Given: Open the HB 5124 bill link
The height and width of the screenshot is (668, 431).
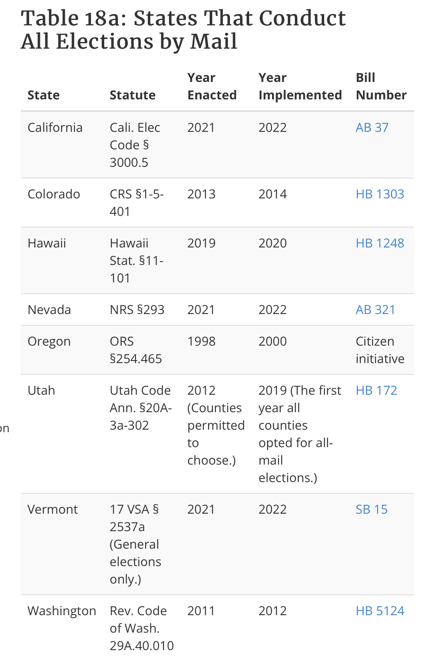Looking at the screenshot, I should tap(380, 611).
